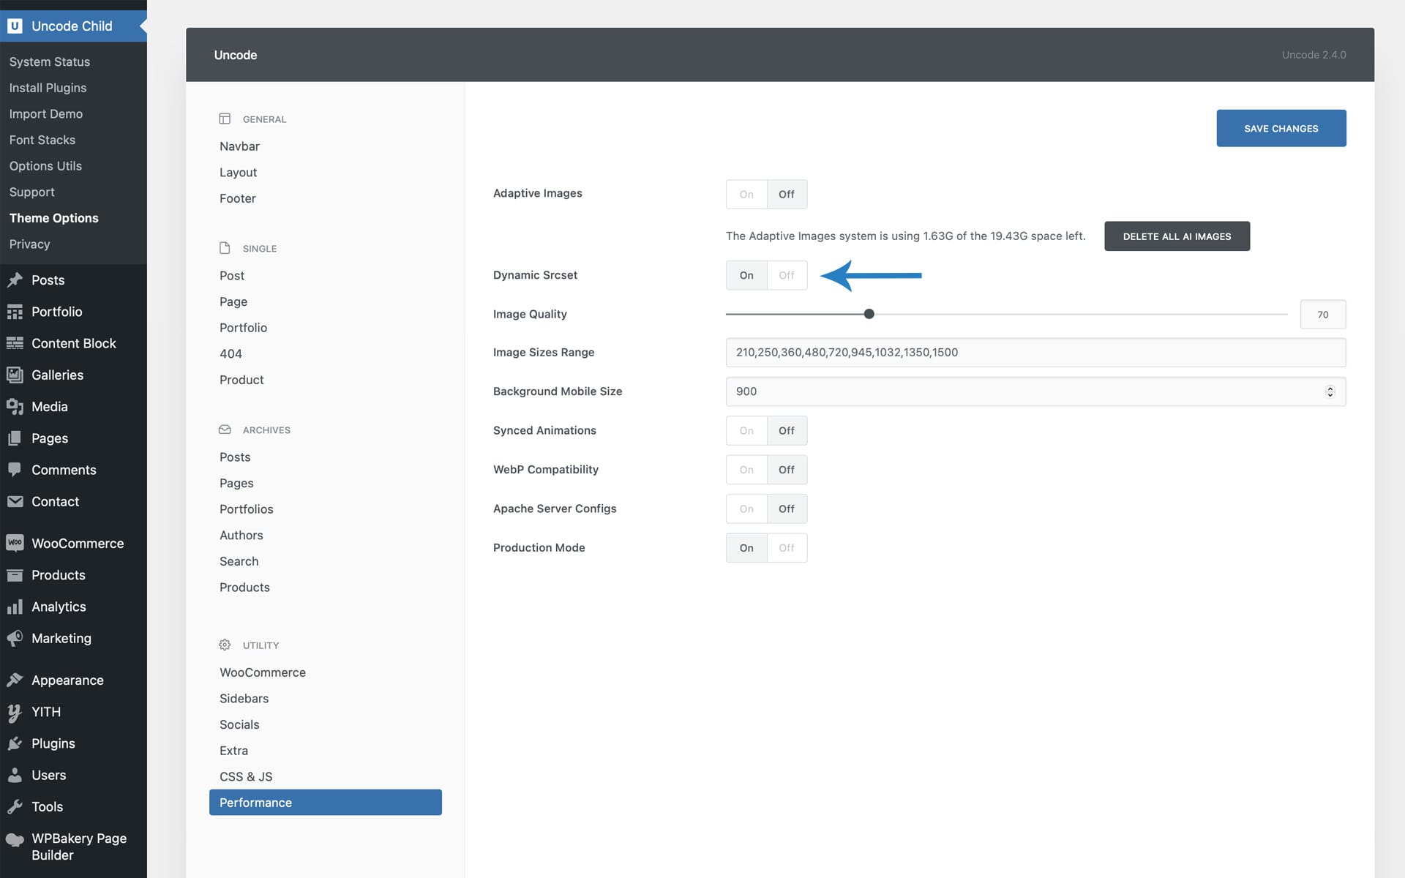Click the WooCommerce woo icon
Screen dimensions: 1405x878
click(15, 543)
